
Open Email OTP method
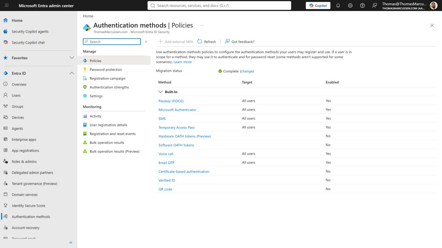(166, 162)
